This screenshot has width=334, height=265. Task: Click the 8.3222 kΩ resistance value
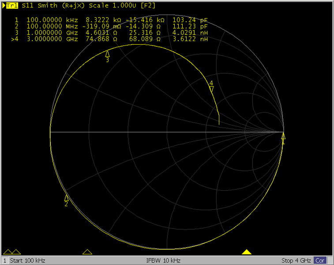(103, 20)
